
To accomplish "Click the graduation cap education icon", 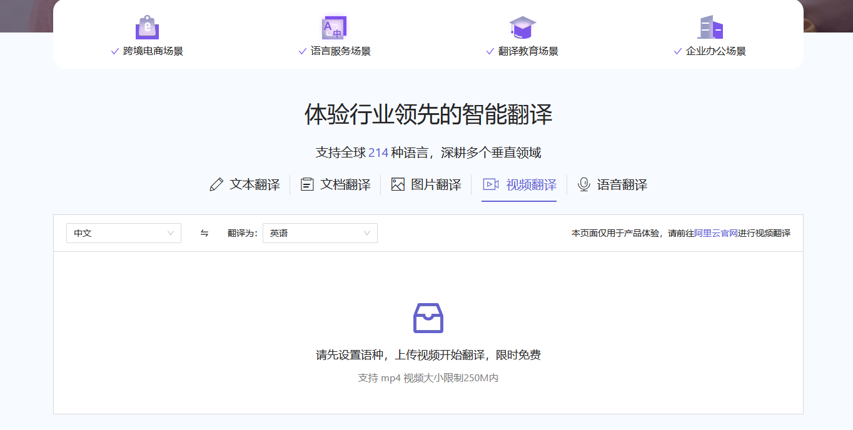I will (522, 27).
